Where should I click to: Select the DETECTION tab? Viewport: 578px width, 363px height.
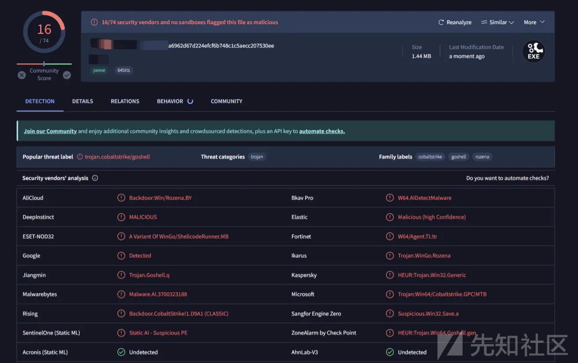pyautogui.click(x=40, y=101)
